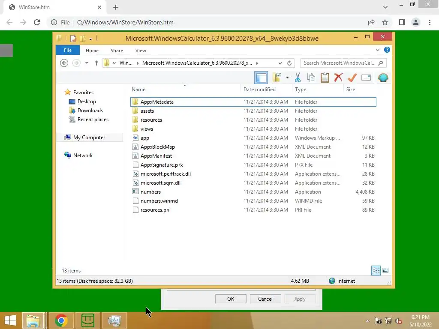The height and width of the screenshot is (329, 439).
Task: Click the red X Delete icon
Action: (x=338, y=78)
